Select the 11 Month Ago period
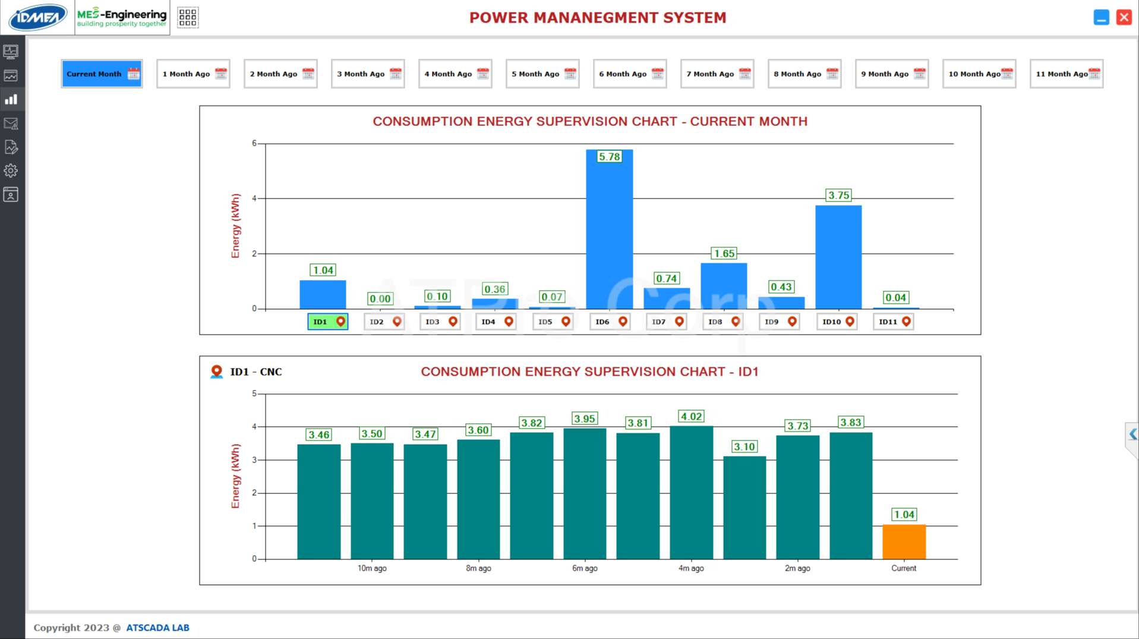 [1066, 74]
